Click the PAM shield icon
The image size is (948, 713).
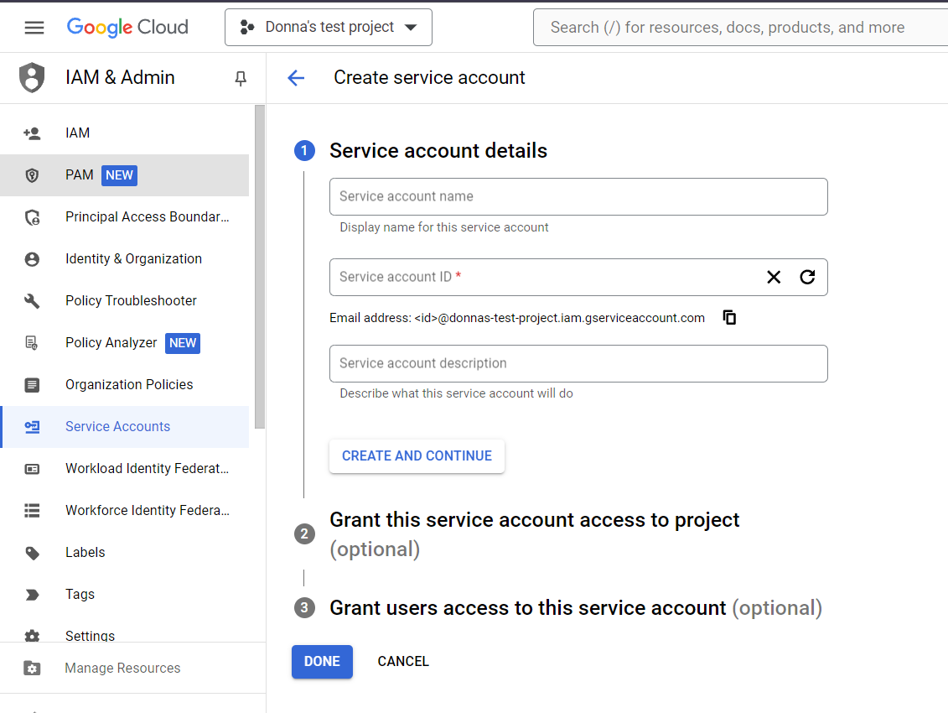pyautogui.click(x=32, y=175)
